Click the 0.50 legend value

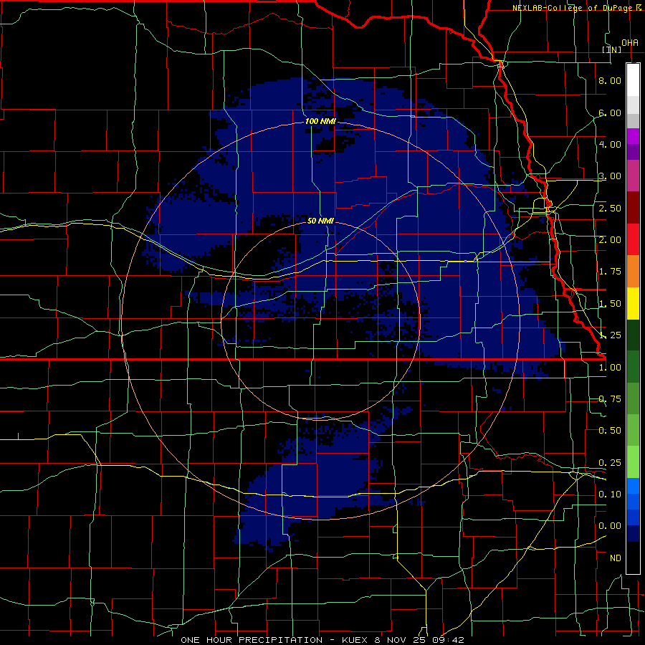610,431
